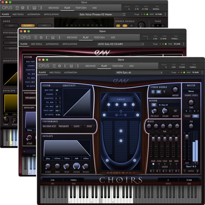Open Opus 1 & 2 output selector
Viewport: 205px width, 205px height.
[x=191, y=166]
